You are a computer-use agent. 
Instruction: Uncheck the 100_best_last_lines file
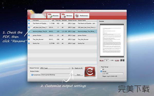(29, 27)
